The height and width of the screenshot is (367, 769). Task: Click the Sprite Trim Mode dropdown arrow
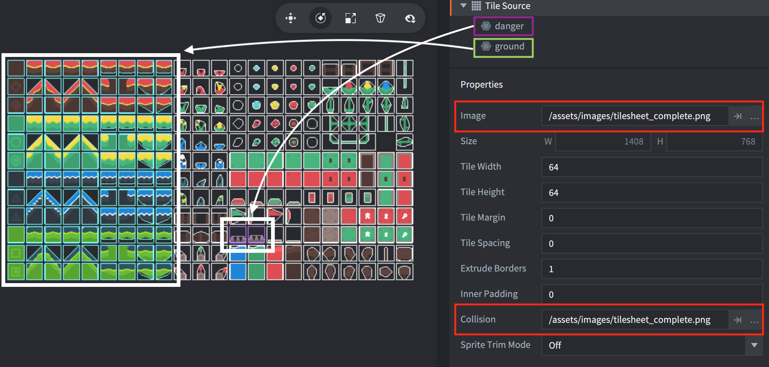pyautogui.click(x=754, y=345)
